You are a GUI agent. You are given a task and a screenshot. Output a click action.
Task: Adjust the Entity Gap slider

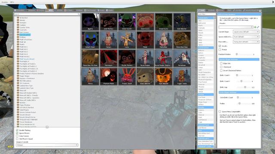(245, 87)
